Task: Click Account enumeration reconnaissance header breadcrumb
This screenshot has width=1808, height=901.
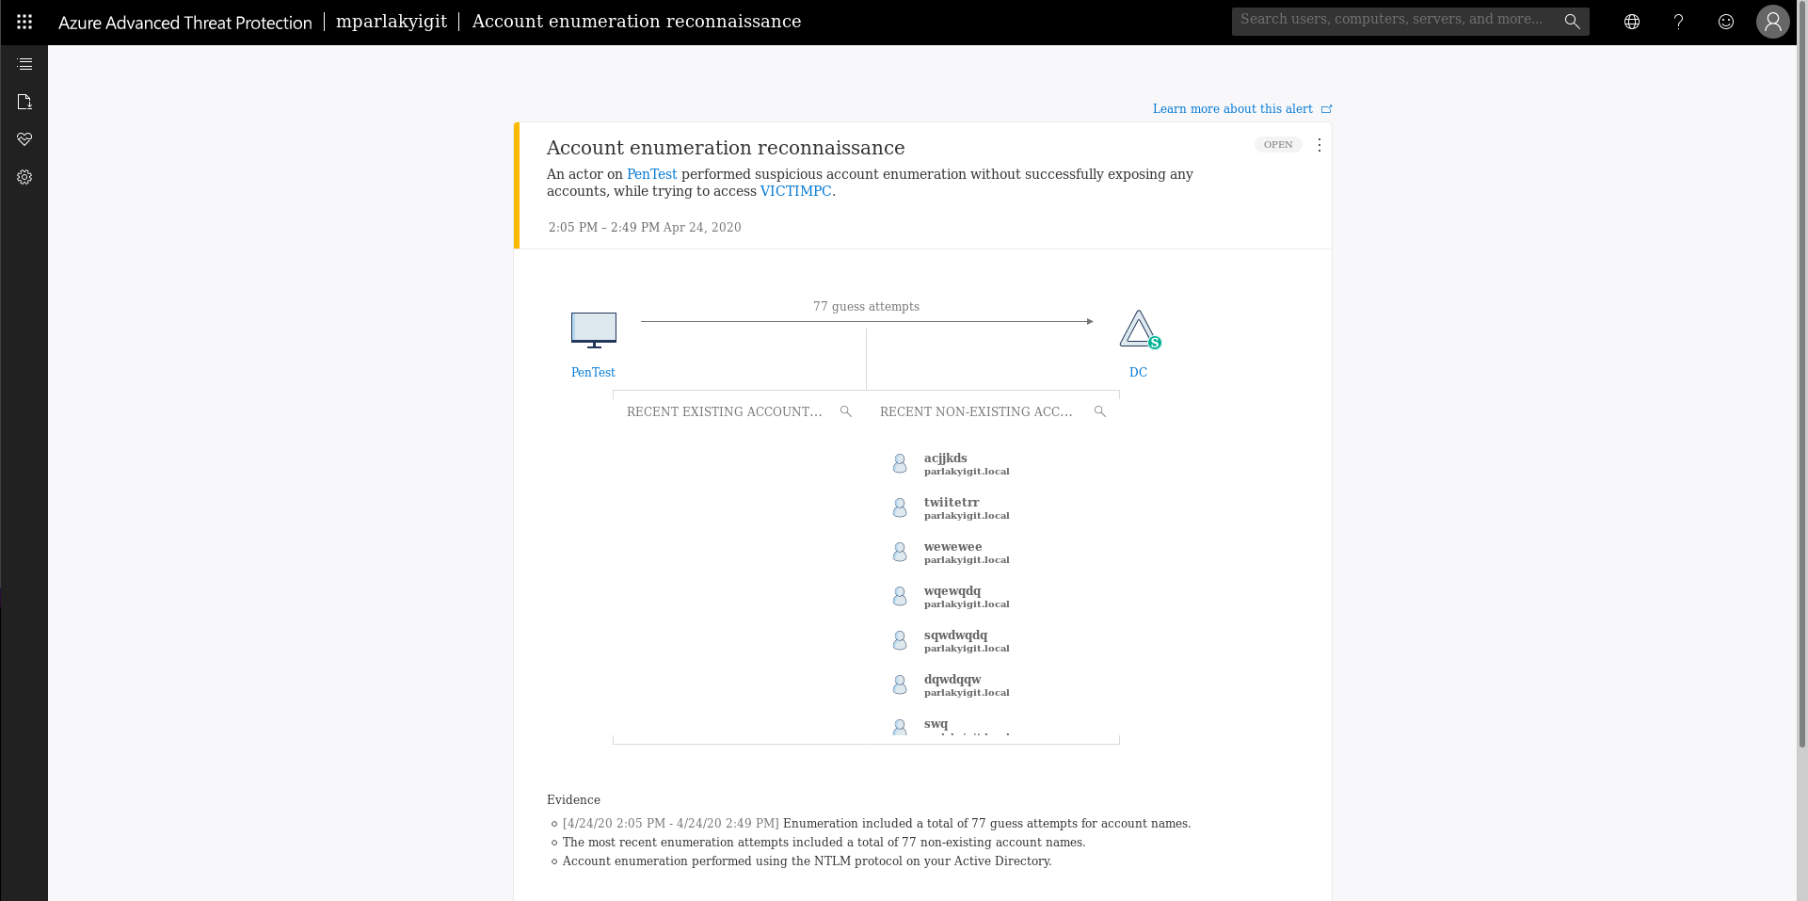Action: click(636, 22)
